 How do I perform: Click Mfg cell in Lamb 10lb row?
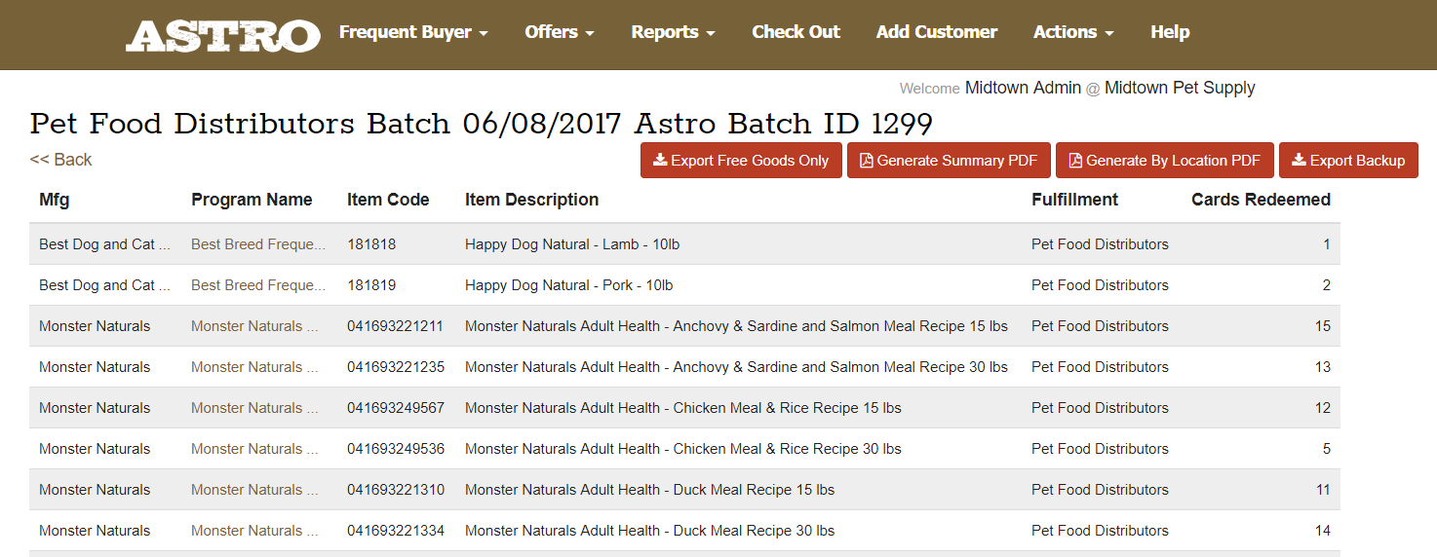[105, 244]
